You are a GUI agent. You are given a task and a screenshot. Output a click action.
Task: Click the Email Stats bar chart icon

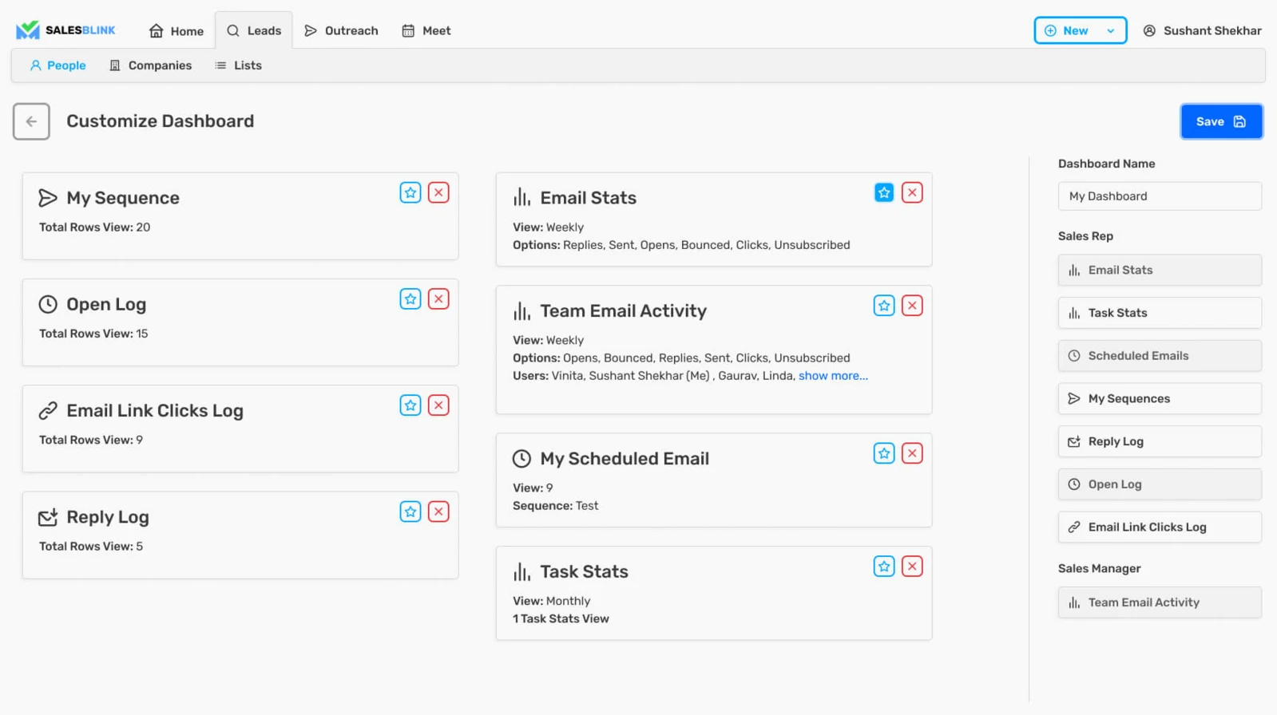(x=522, y=197)
